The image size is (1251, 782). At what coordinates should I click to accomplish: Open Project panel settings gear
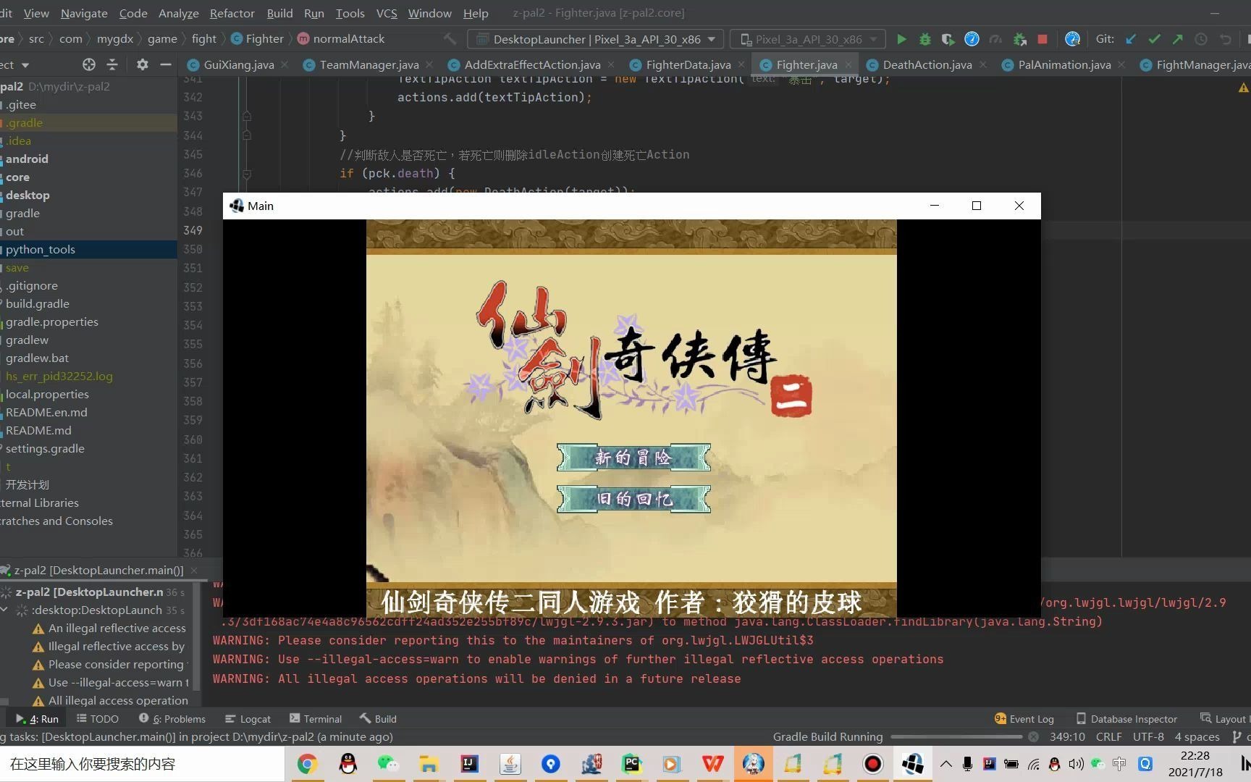pos(142,64)
